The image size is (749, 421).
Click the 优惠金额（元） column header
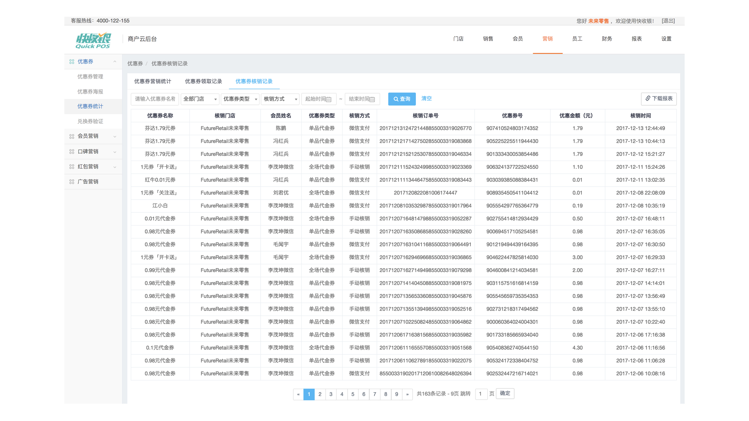(x=577, y=115)
